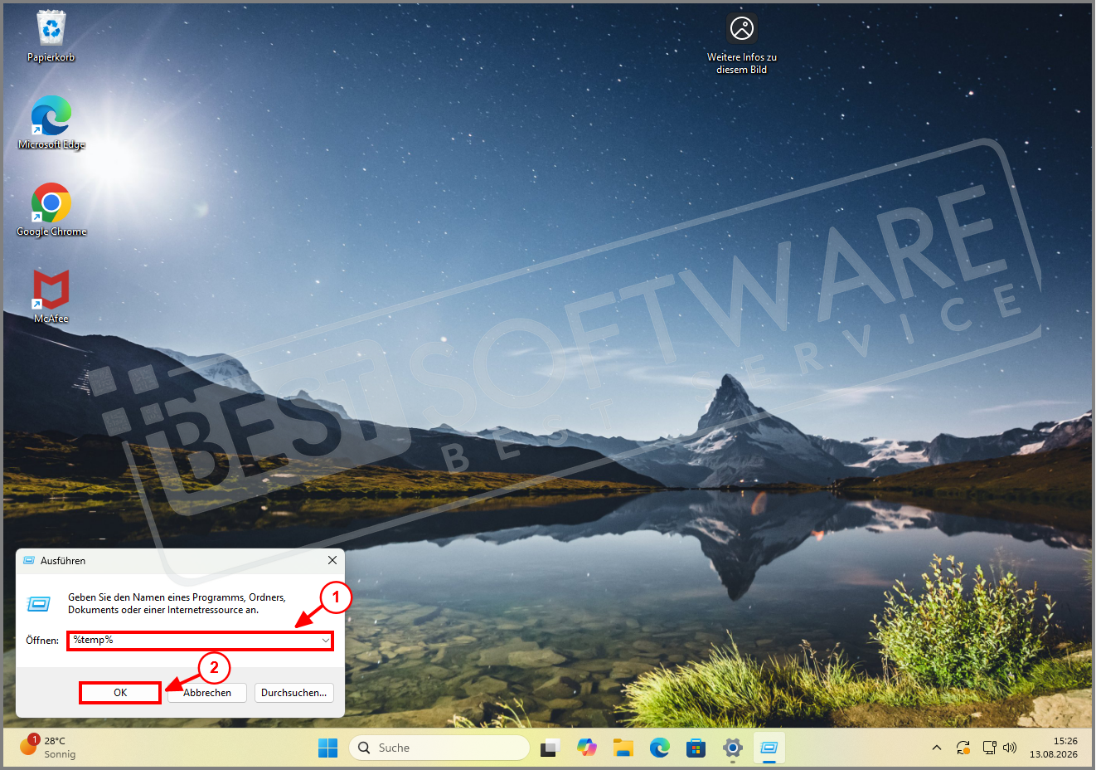
Task: Click OK in the Ausführen dialog
Action: tap(120, 693)
